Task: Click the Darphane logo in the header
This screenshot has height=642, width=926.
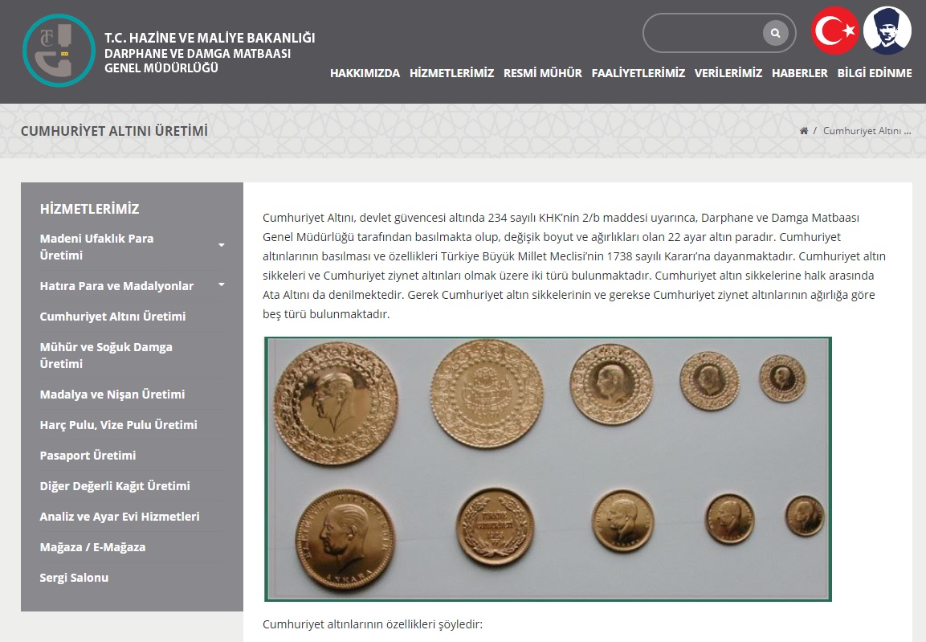Action: [59, 50]
